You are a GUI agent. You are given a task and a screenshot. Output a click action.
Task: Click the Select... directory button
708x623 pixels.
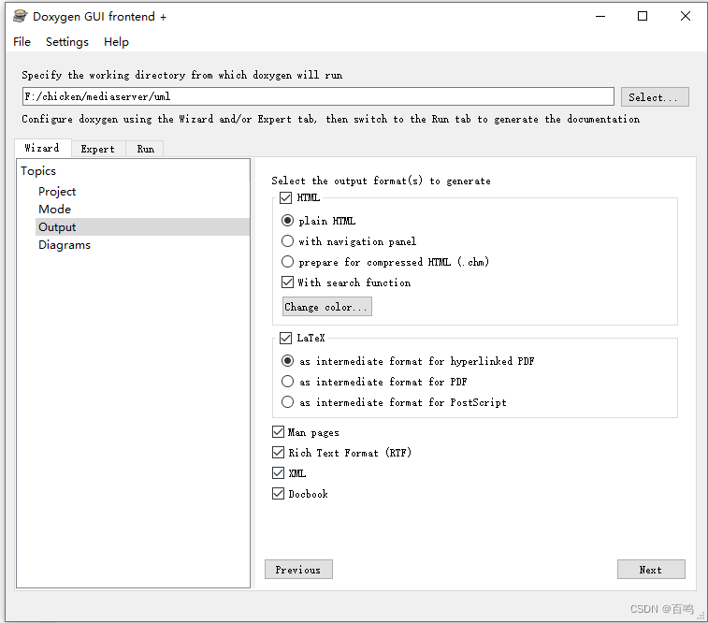655,97
